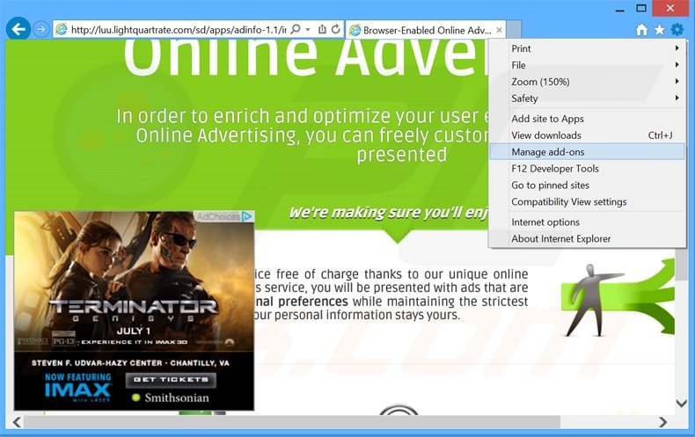This screenshot has height=437, width=695.
Task: Click vertical scrollbar down arrow
Action: (681, 403)
